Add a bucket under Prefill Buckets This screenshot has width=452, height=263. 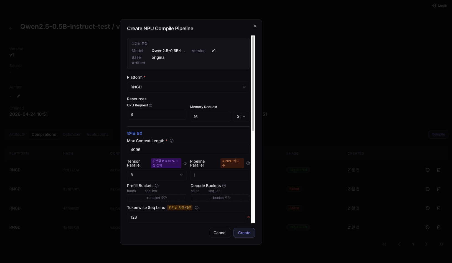157,198
